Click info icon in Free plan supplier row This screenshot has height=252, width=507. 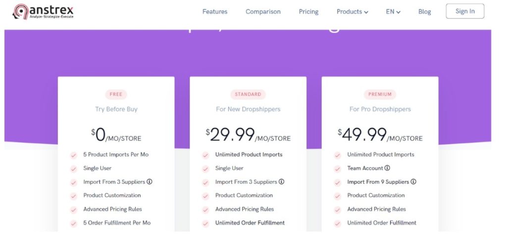[x=150, y=182]
